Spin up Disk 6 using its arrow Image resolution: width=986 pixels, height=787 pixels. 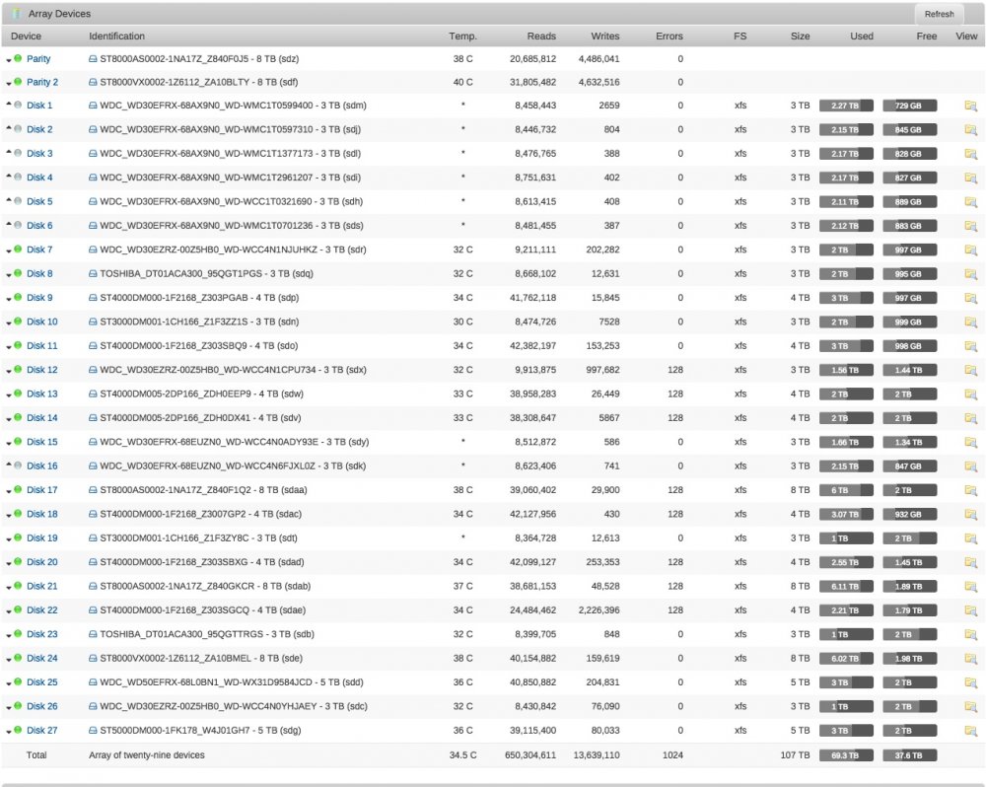click(9, 224)
